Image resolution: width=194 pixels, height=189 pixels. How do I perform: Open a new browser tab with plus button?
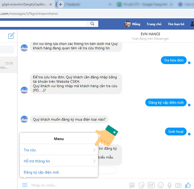click(61, 5)
